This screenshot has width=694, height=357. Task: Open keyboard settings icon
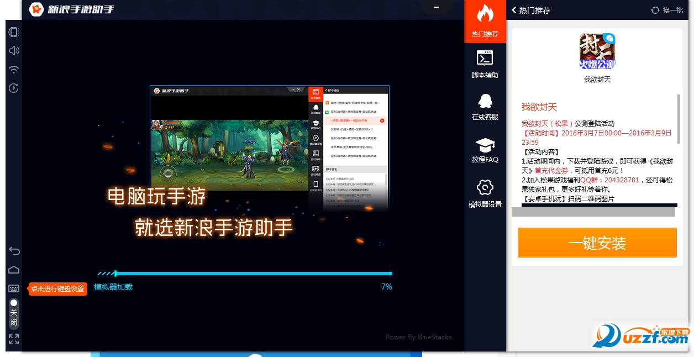pos(14,288)
